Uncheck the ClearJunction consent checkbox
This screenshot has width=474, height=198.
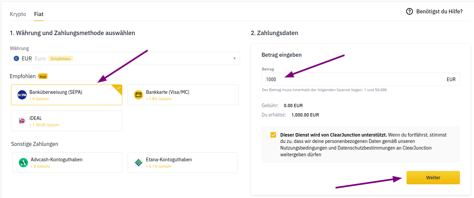pyautogui.click(x=273, y=135)
